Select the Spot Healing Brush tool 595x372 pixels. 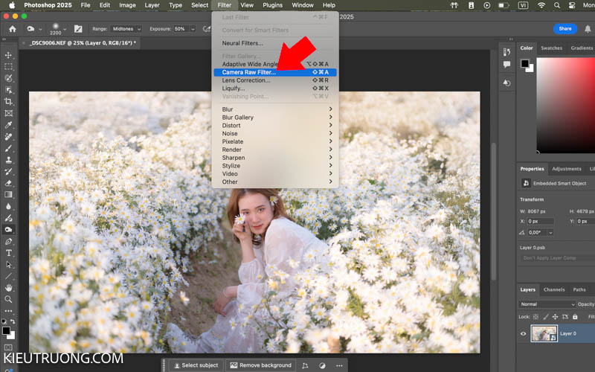click(x=8, y=137)
